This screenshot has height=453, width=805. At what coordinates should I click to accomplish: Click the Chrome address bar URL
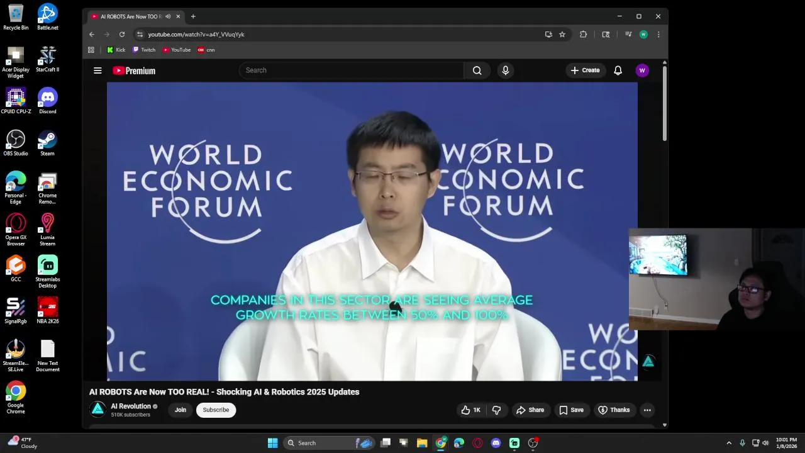pyautogui.click(x=196, y=35)
